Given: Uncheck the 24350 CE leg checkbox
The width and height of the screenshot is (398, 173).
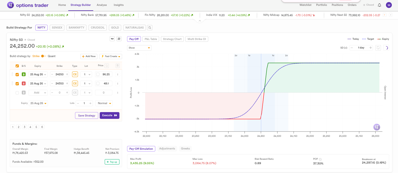Looking at the screenshot, I should (17, 84).
